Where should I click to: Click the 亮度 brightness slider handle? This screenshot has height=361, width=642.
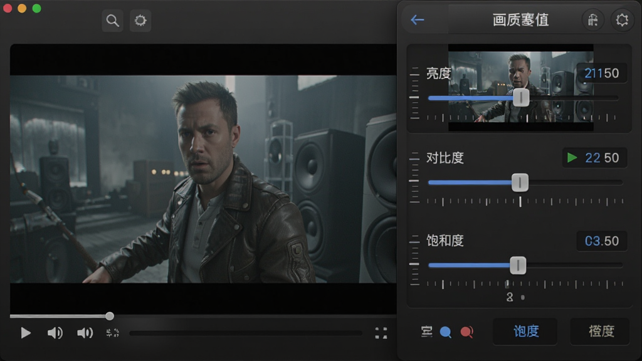tap(521, 97)
